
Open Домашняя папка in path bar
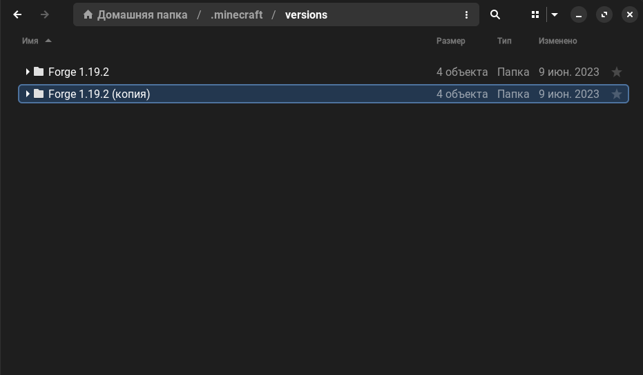(x=142, y=14)
